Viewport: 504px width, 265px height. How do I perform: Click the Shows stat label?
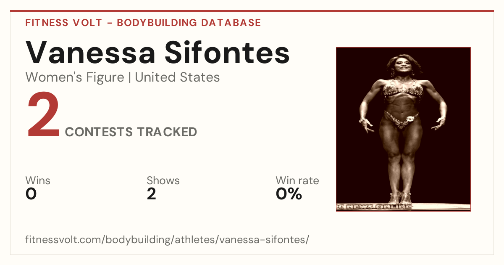163,181
